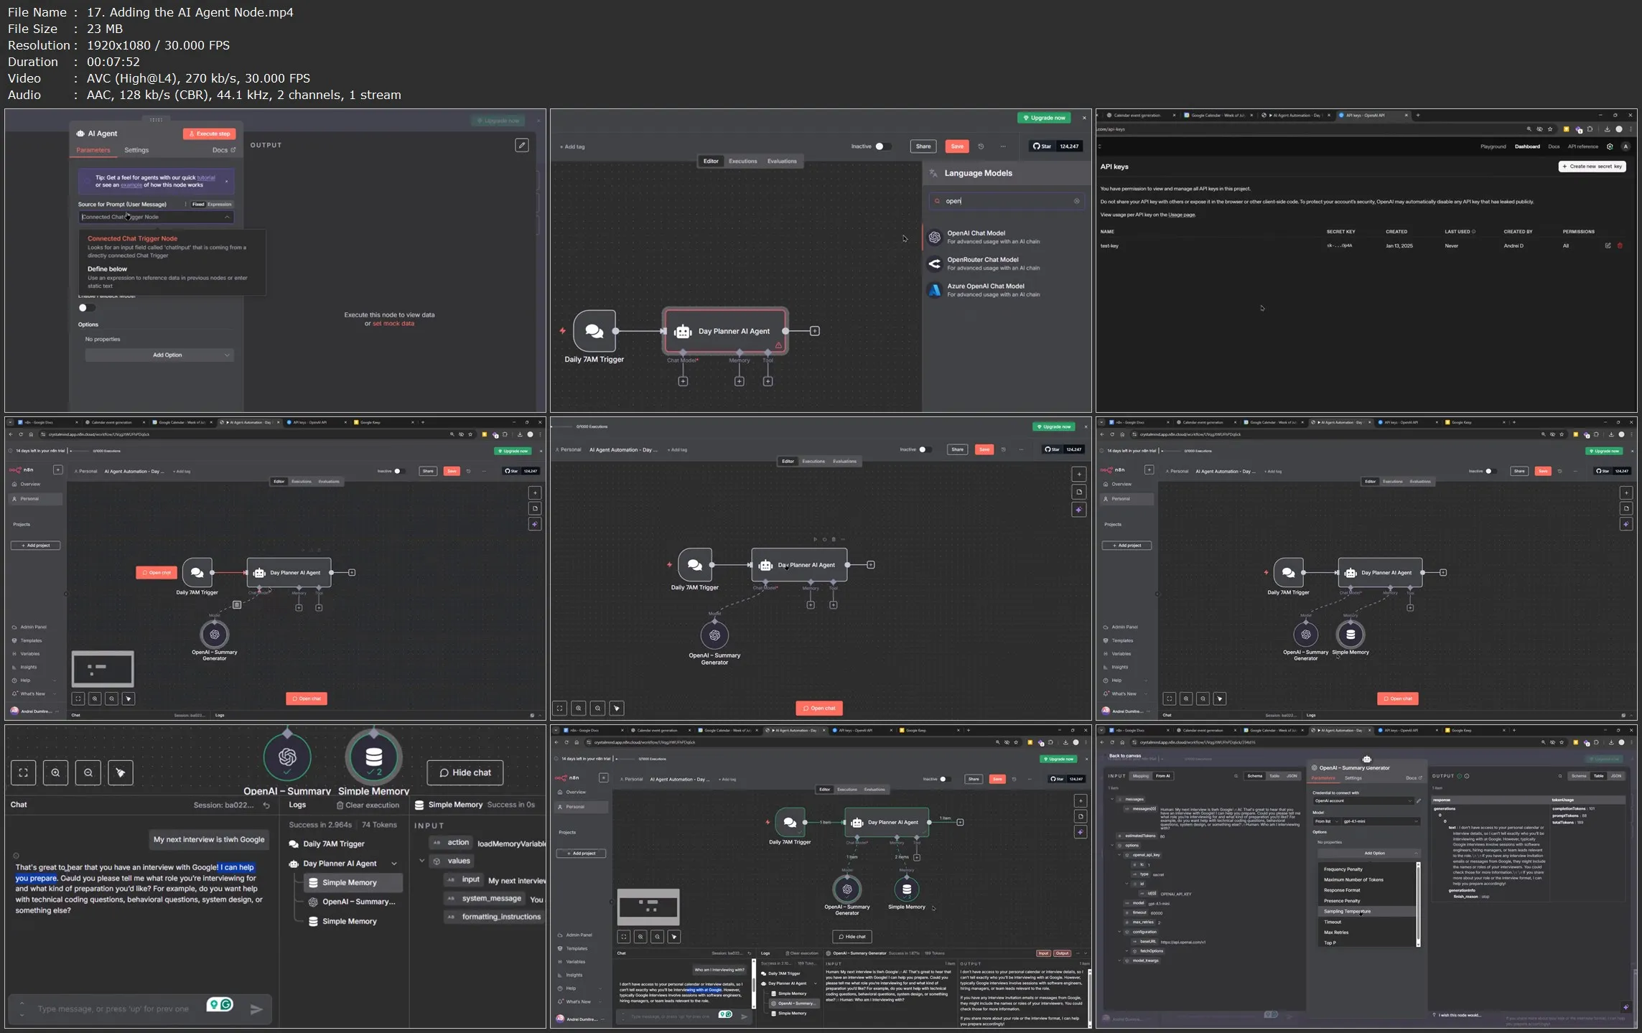
Task: Click the large Simple Memory node showing checkmark 2
Action: pos(373,757)
